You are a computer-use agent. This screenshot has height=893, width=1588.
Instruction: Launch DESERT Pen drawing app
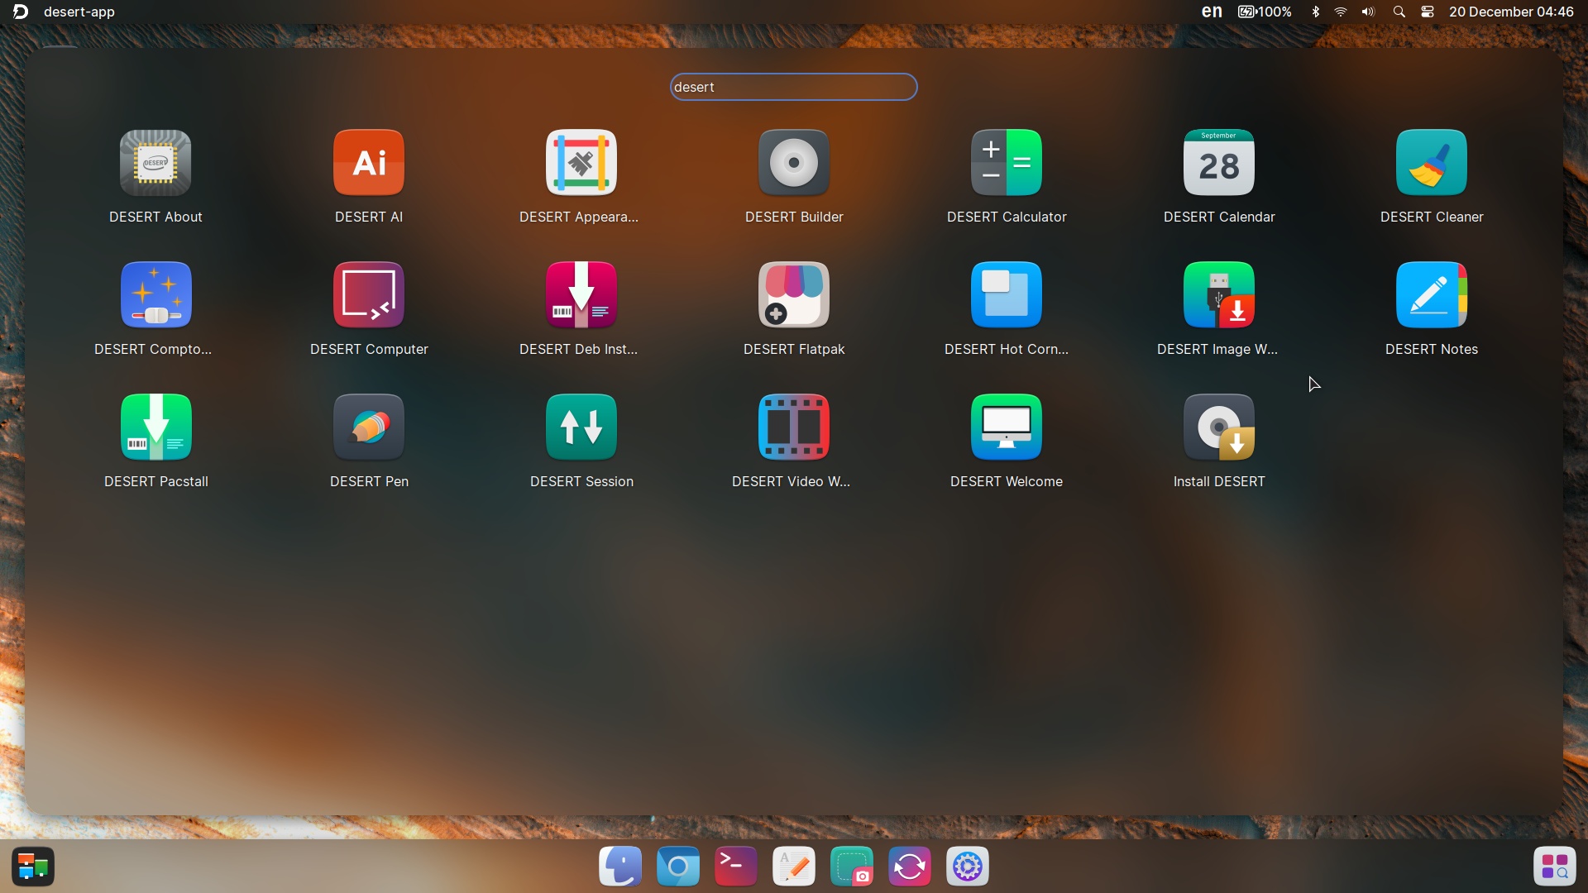(369, 427)
